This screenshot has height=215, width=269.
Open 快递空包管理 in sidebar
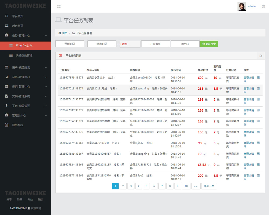pyautogui.click(x=24, y=56)
